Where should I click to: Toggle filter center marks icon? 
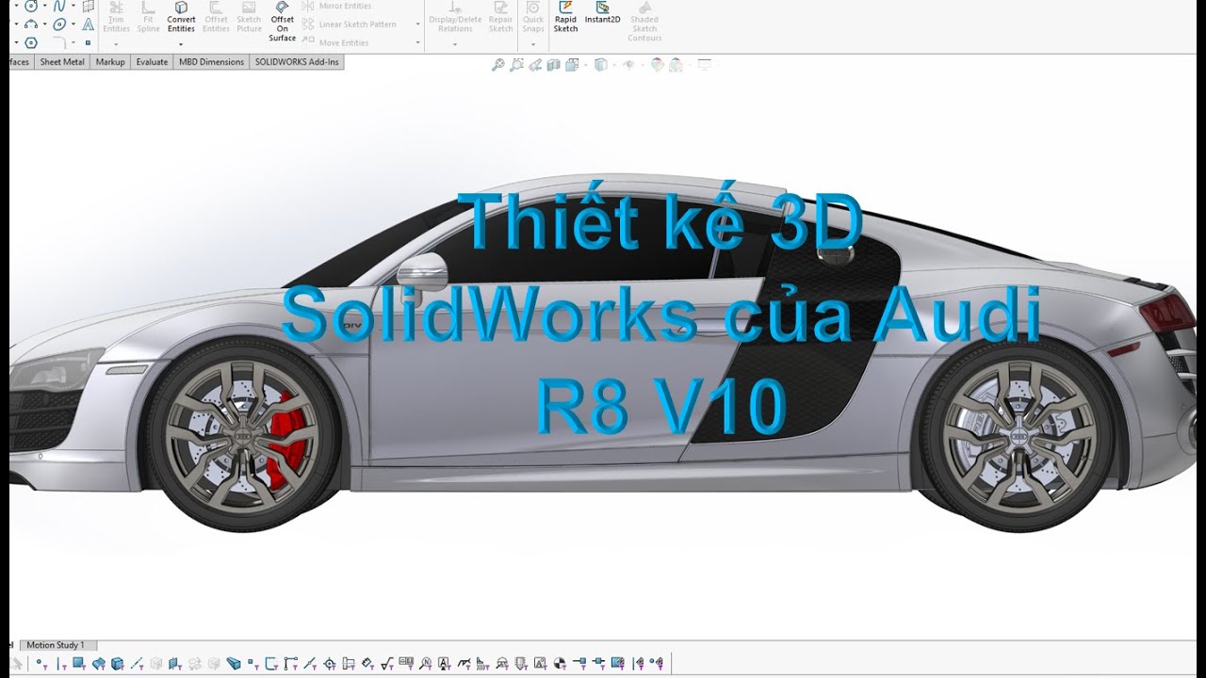click(330, 663)
